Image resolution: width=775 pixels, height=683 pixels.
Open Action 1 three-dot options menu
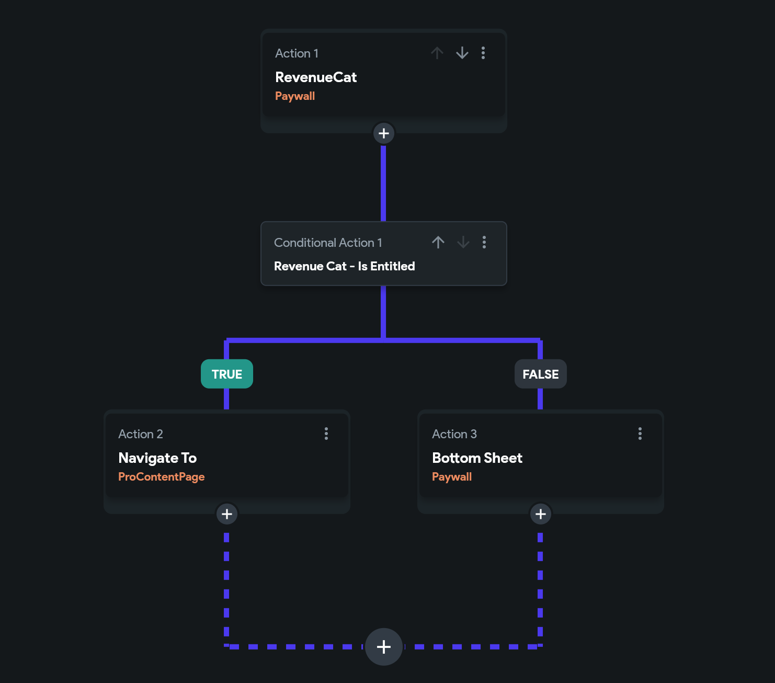[x=483, y=53]
